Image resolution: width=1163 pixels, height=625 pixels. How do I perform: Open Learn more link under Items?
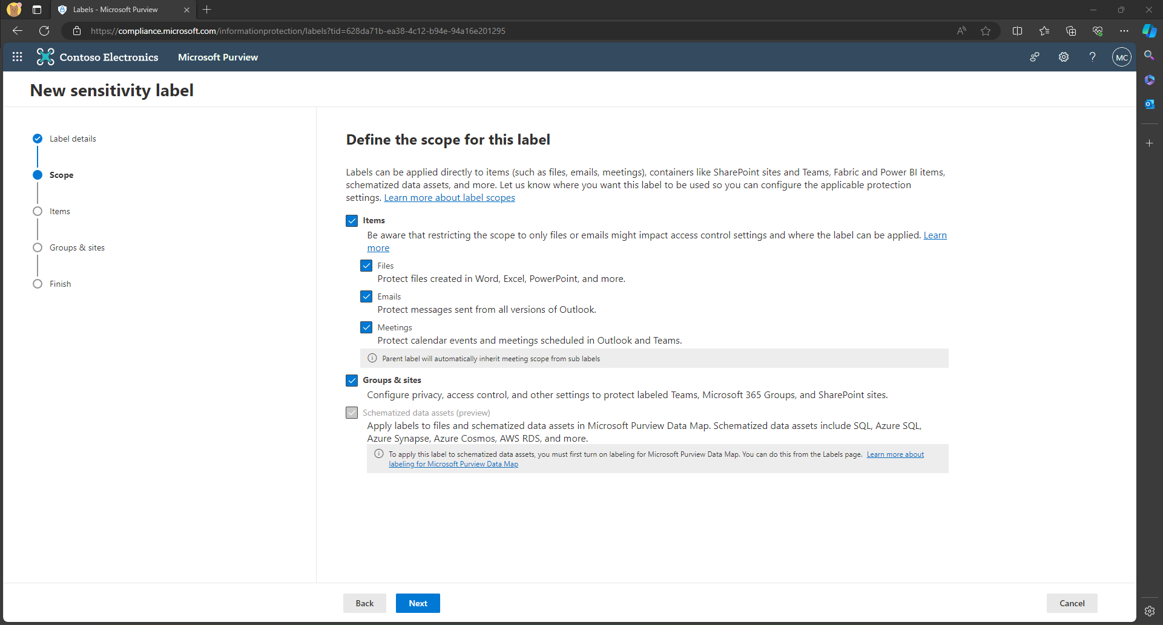tap(935, 235)
